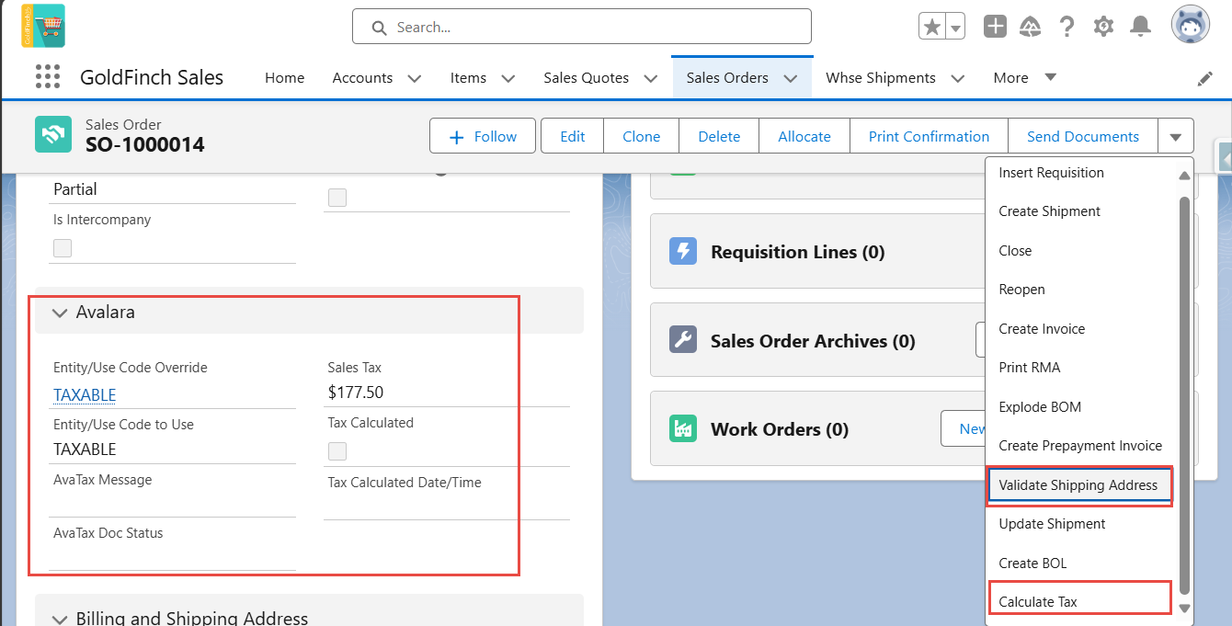Open the favorites list dropdown arrow
Viewport: 1232px width, 626px height.
pyautogui.click(x=956, y=28)
